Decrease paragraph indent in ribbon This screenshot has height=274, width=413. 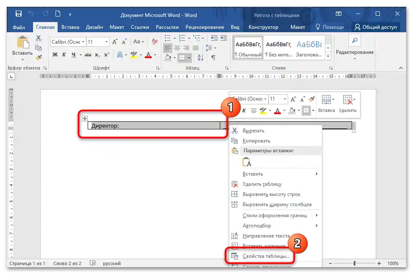(x=214, y=38)
